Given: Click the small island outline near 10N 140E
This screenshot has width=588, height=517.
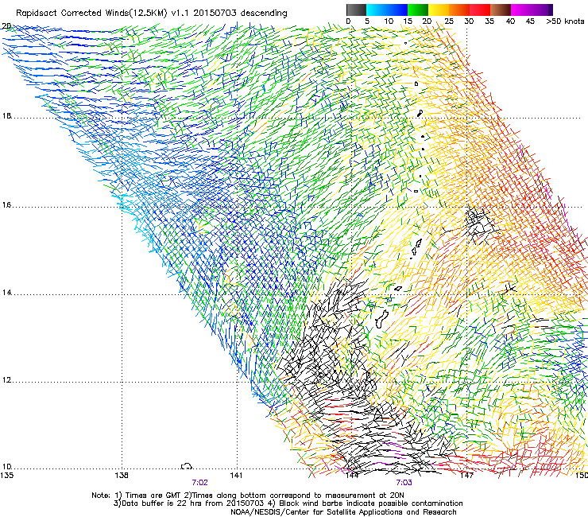Looking at the screenshot, I should click(187, 466).
